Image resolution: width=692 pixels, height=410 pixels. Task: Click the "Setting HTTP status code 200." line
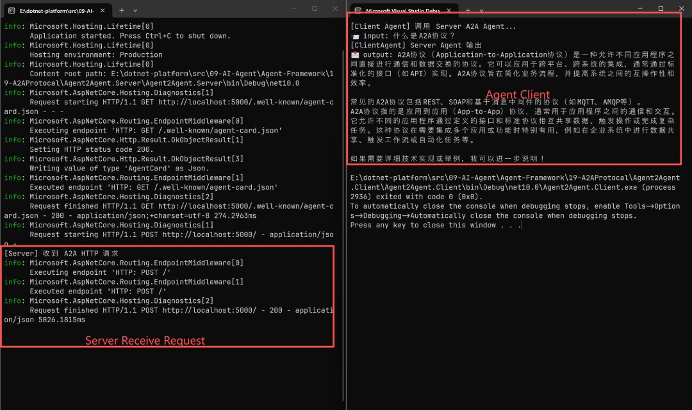click(x=92, y=149)
